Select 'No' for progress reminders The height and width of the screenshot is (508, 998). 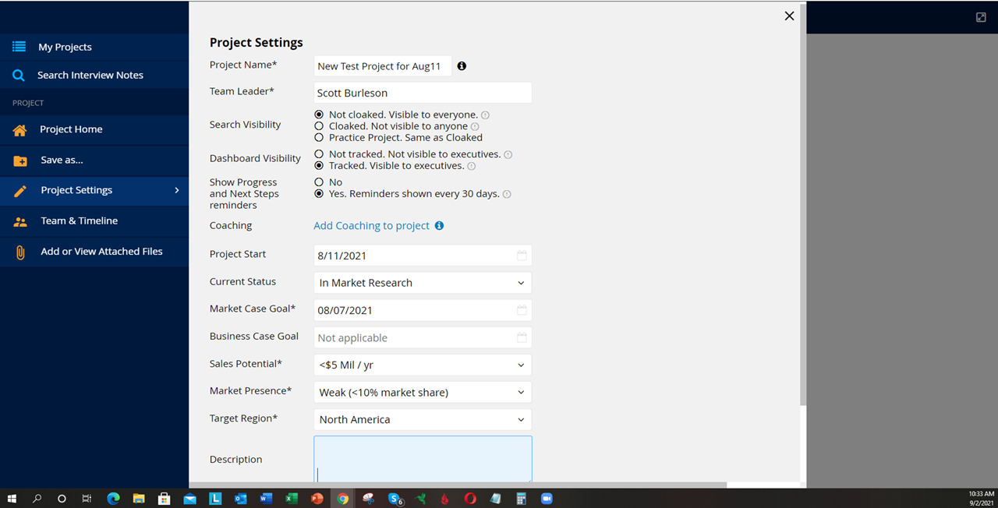point(319,182)
